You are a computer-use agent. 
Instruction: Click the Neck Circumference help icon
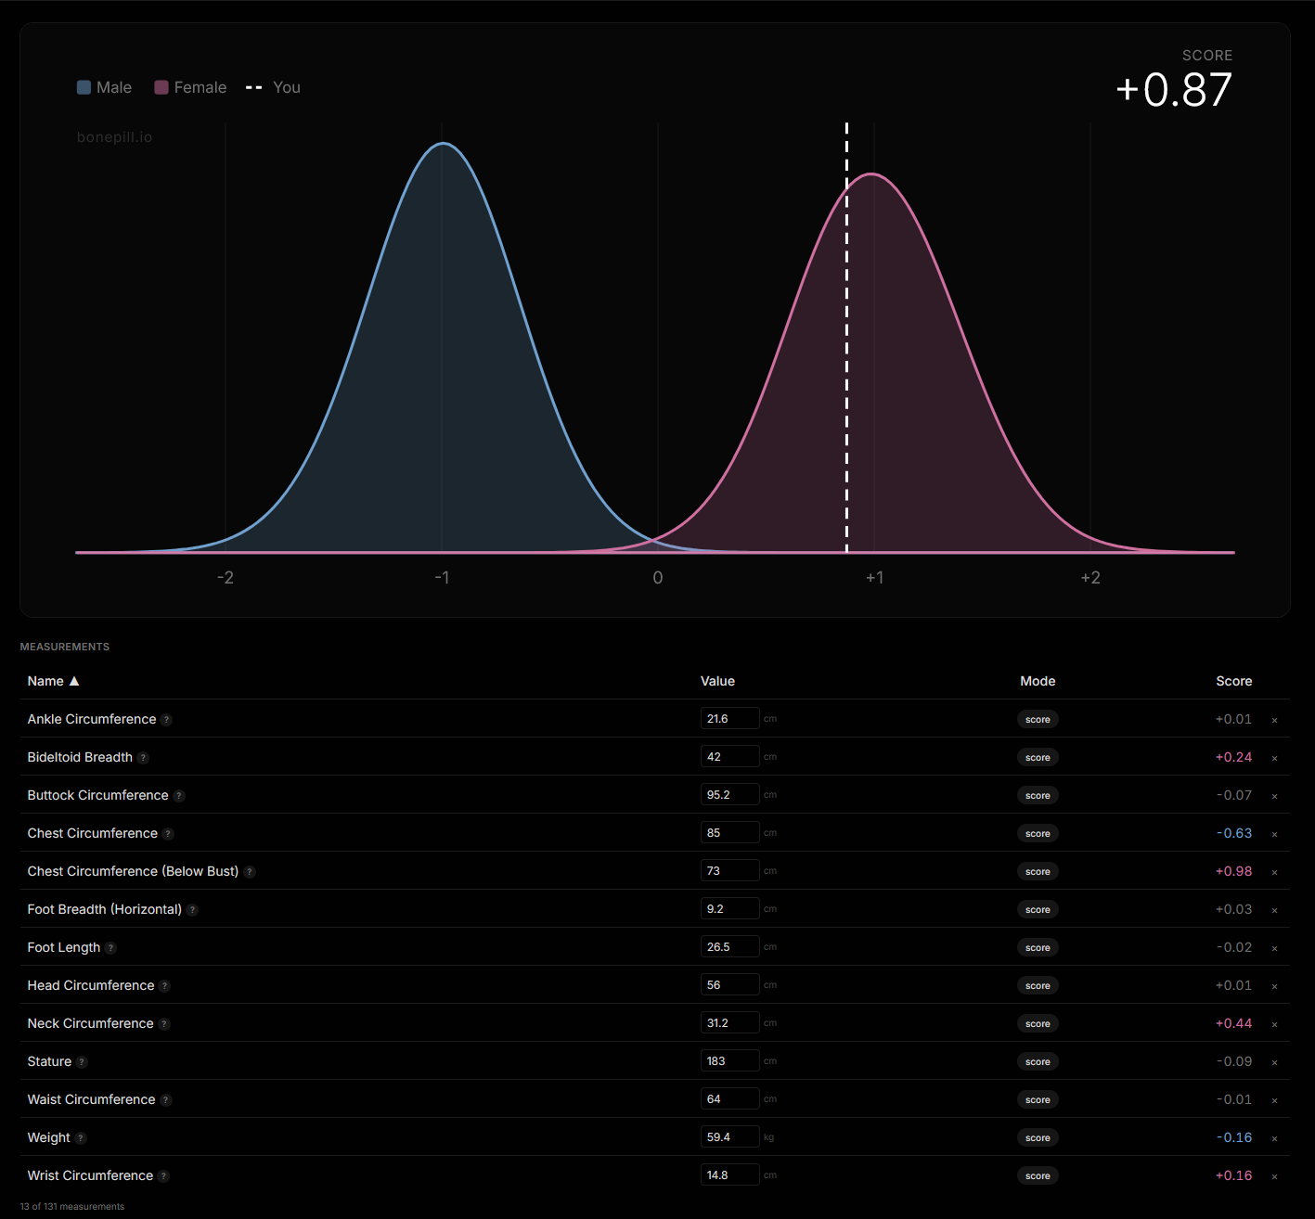pos(164,1024)
